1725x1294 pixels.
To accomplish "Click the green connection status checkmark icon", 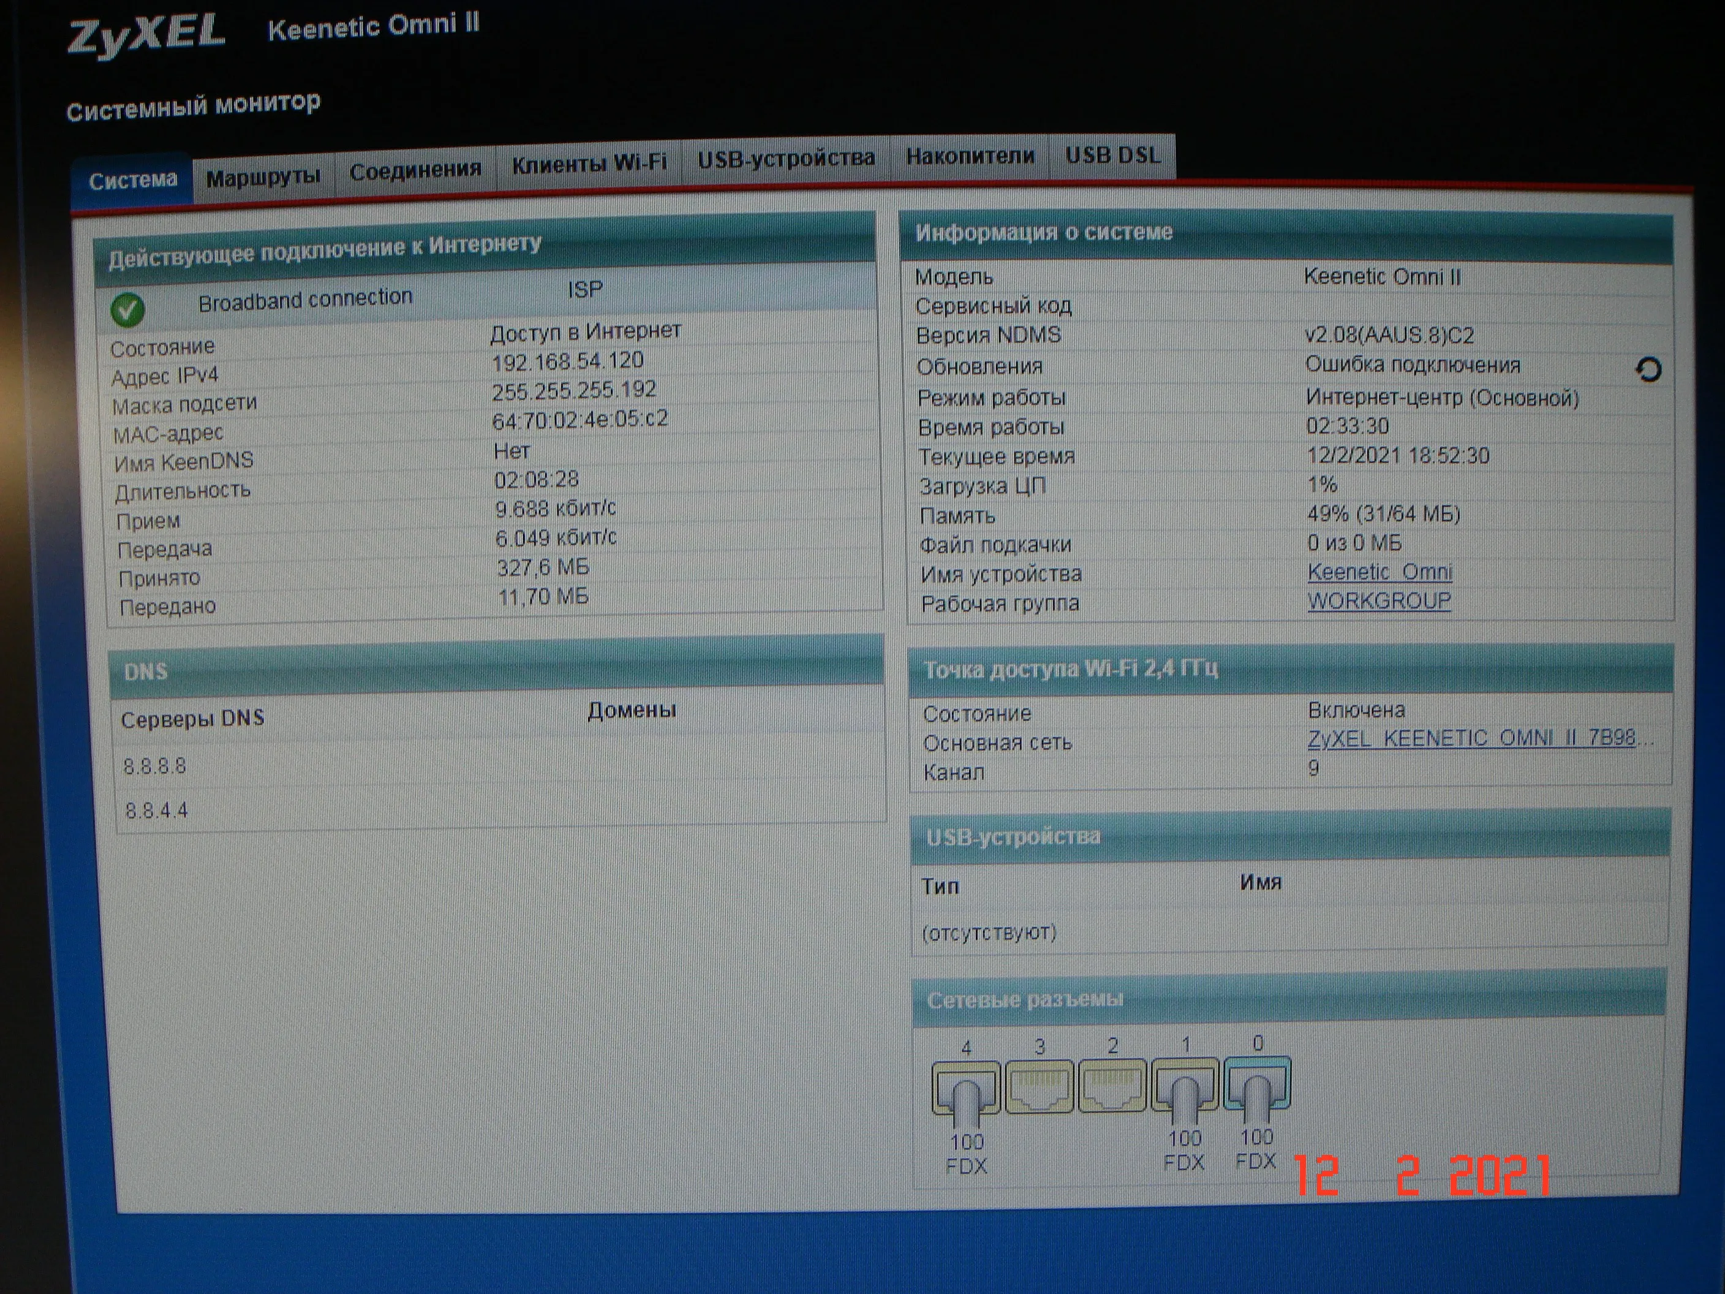I will (x=127, y=309).
